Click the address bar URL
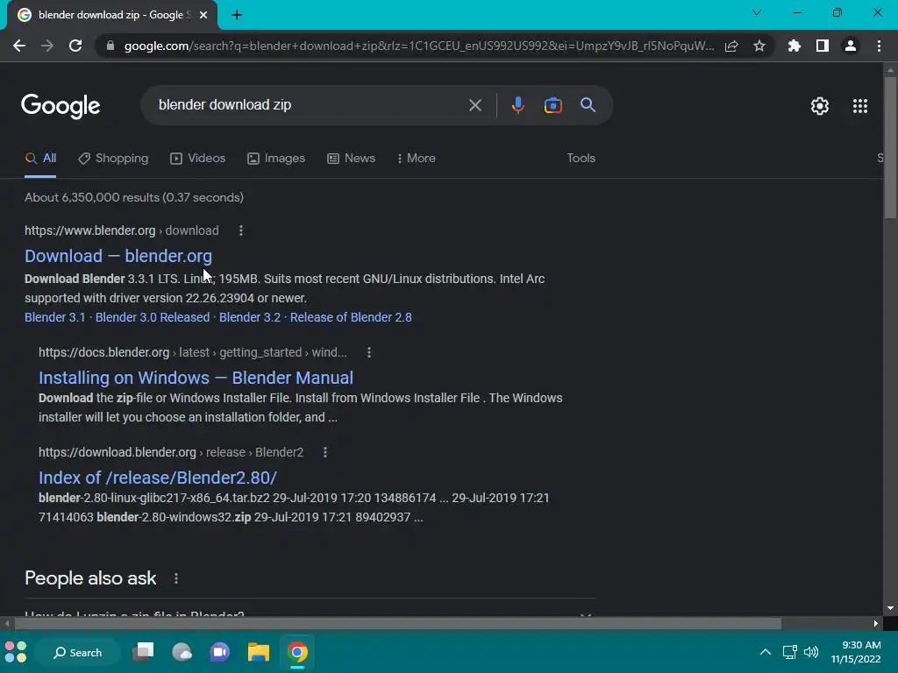 [x=418, y=46]
